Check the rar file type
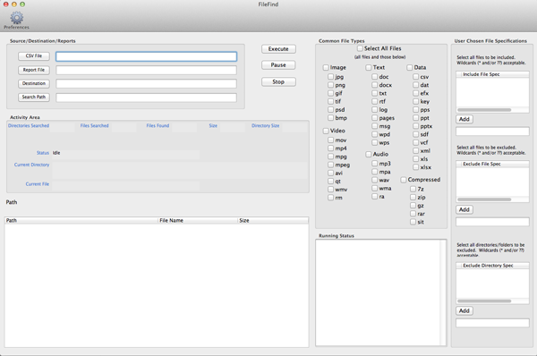Screen dimensions: 537x356 (x=413, y=214)
